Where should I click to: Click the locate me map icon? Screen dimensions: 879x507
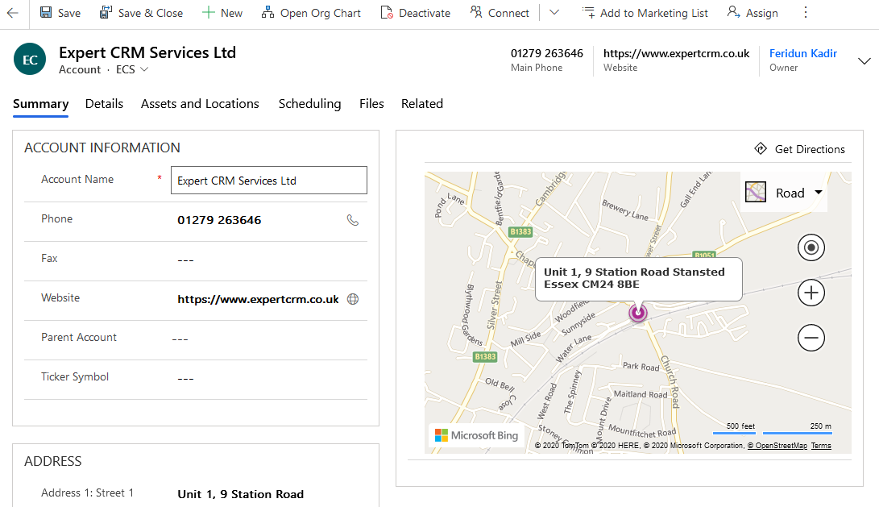click(x=811, y=247)
